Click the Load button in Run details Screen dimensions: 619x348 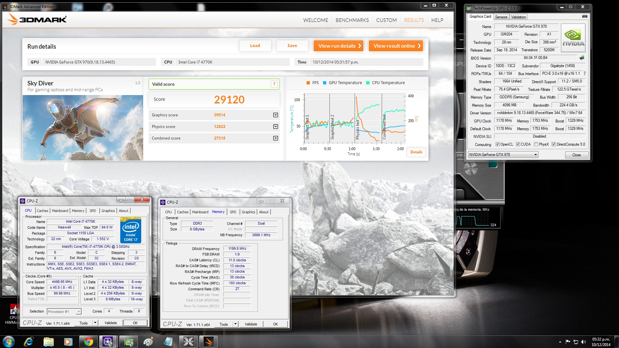pyautogui.click(x=255, y=46)
